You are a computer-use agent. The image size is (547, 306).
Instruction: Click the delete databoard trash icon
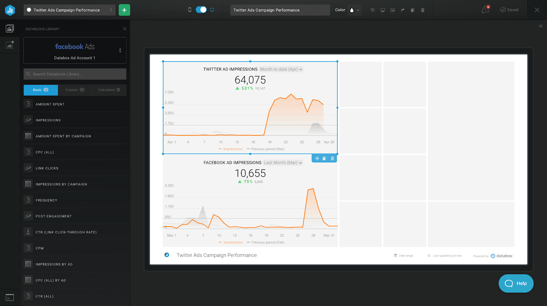pyautogui.click(x=423, y=10)
